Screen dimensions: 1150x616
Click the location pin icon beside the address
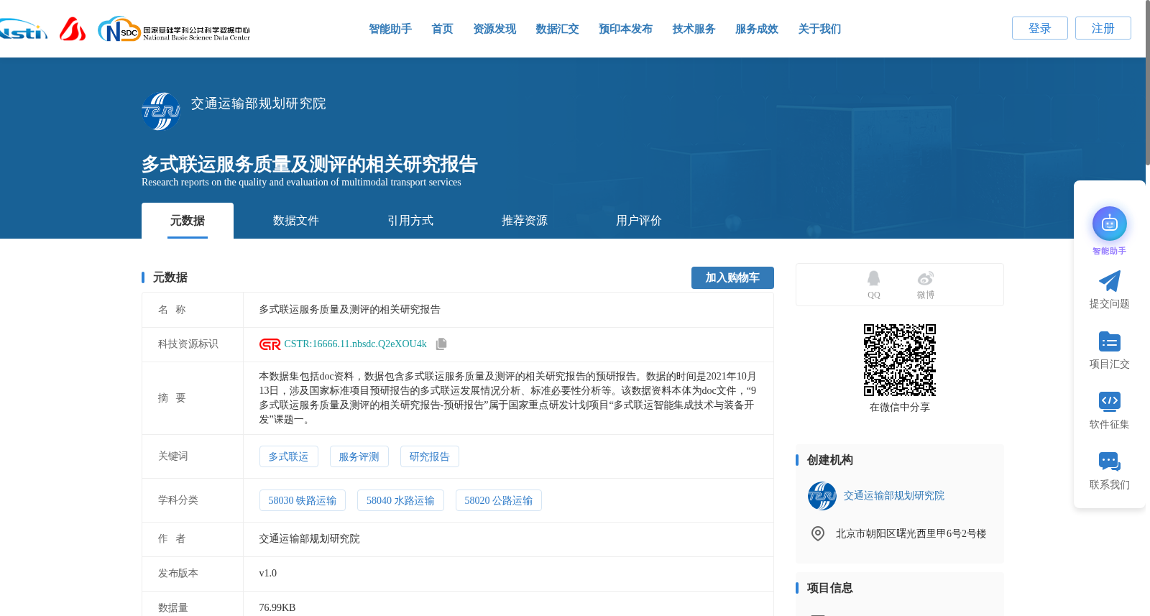pos(818,533)
